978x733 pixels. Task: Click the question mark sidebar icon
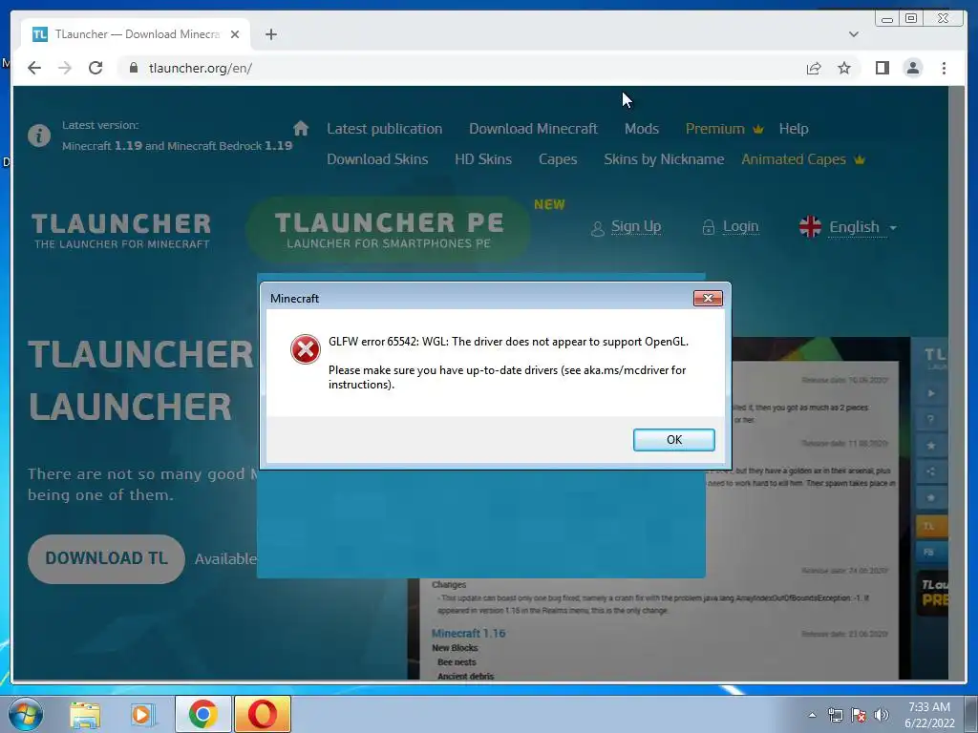[930, 420]
